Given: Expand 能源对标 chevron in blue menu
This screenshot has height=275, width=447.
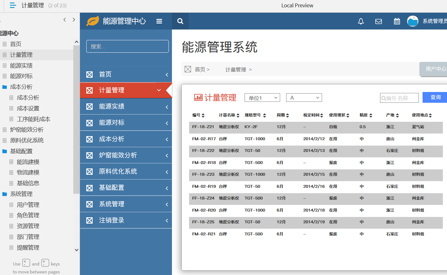Looking at the screenshot, I should (167, 123).
